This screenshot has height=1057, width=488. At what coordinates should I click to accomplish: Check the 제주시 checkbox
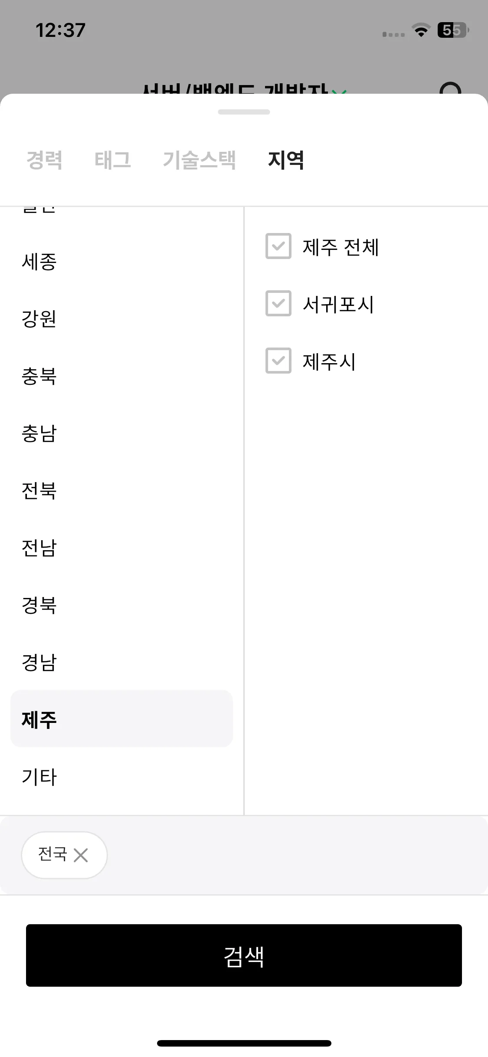click(x=278, y=361)
